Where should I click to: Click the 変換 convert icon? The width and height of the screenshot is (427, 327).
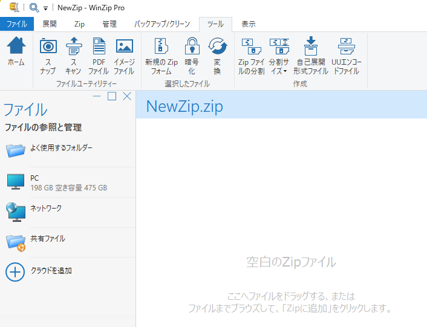tap(217, 46)
